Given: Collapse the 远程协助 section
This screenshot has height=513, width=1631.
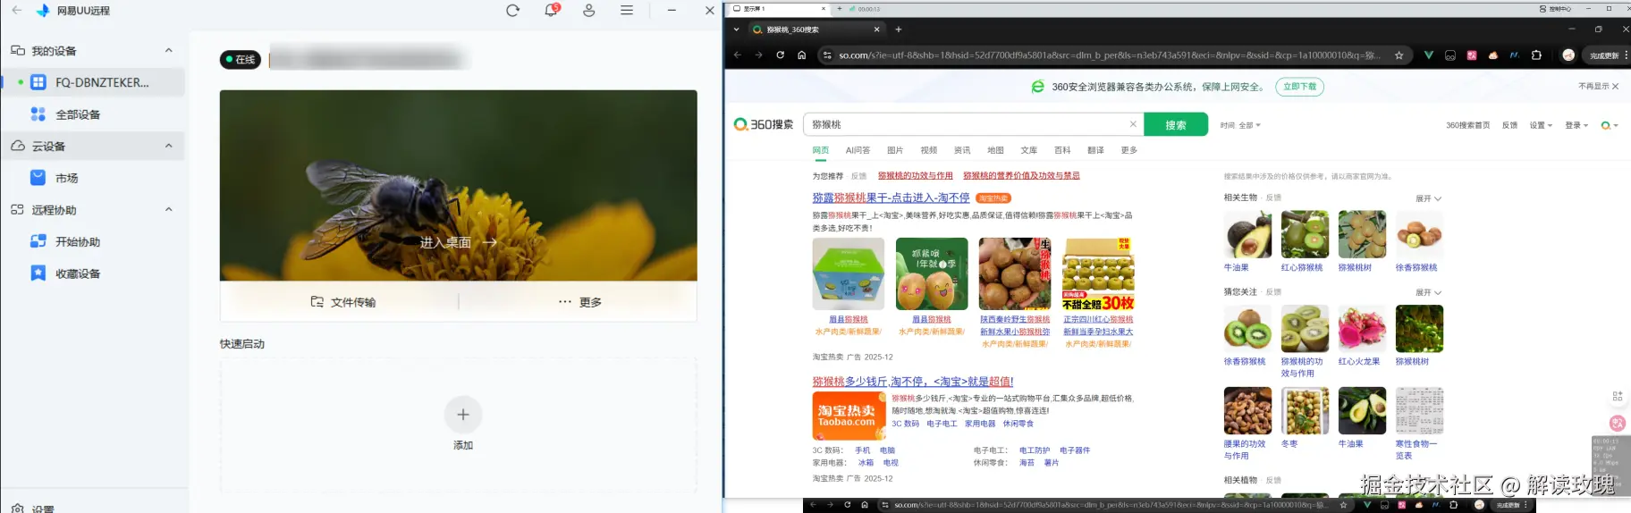Looking at the screenshot, I should (169, 209).
